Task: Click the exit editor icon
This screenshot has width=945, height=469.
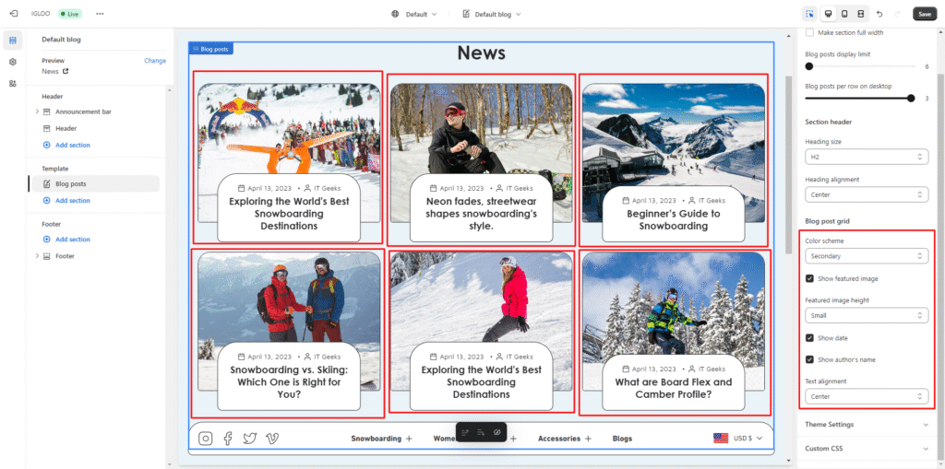Action: (13, 14)
